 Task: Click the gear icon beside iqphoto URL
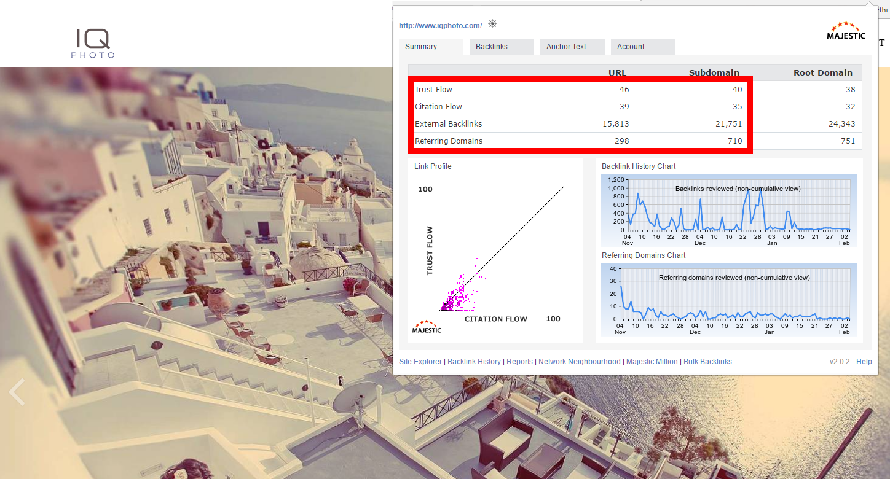pos(492,24)
